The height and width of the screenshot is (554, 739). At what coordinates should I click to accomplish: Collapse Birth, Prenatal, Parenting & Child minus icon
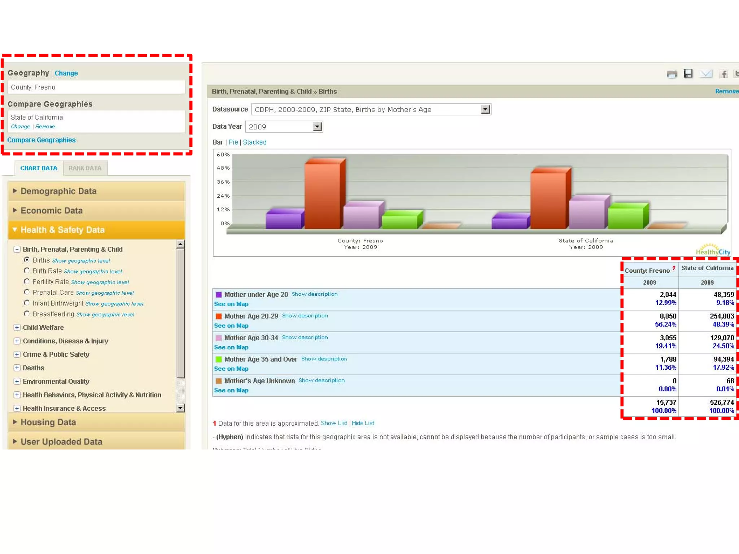coord(17,249)
